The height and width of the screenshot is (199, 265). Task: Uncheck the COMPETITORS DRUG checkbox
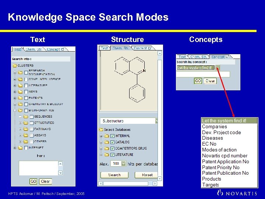(x=112, y=149)
